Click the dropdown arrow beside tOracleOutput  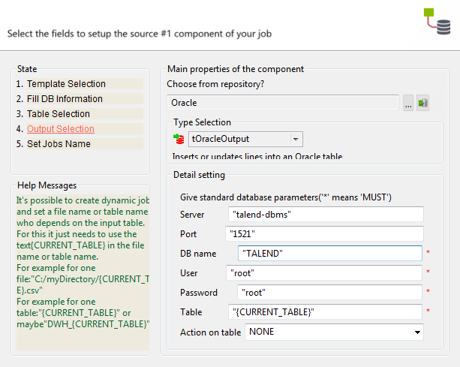click(x=296, y=139)
